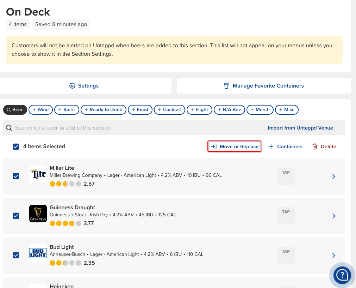This screenshot has height=288, width=356.
Task: Uncheck the Miller Lite checkbox
Action: (16, 176)
